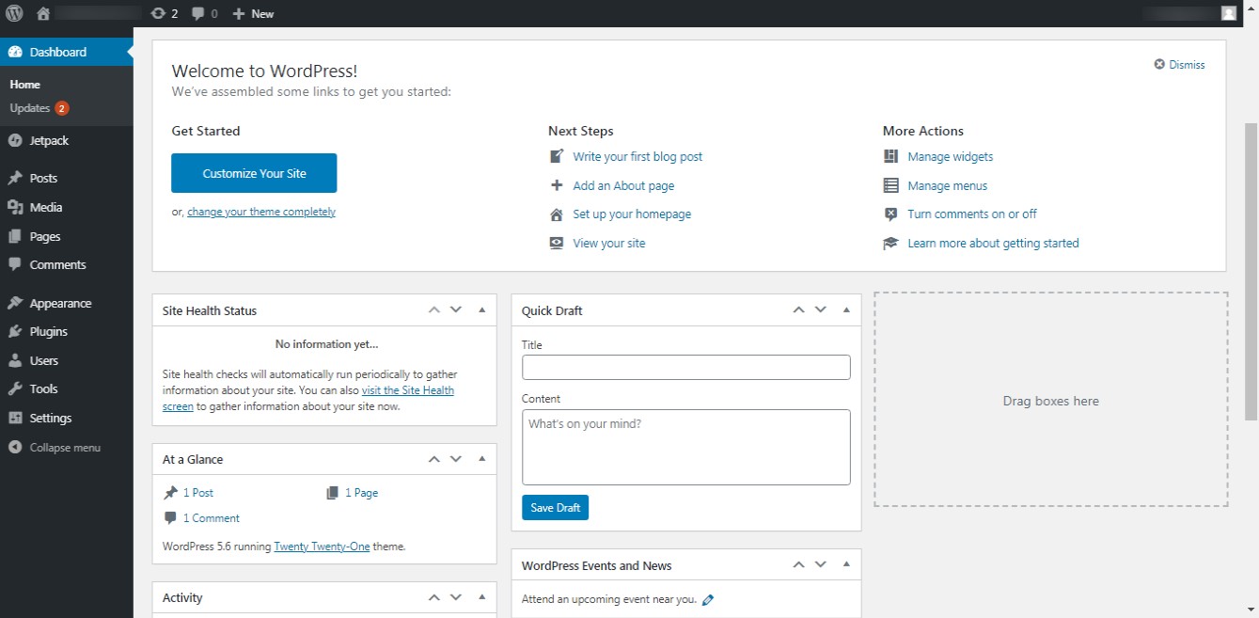
Task: Focus the What's on your mind content box
Action: click(686, 447)
